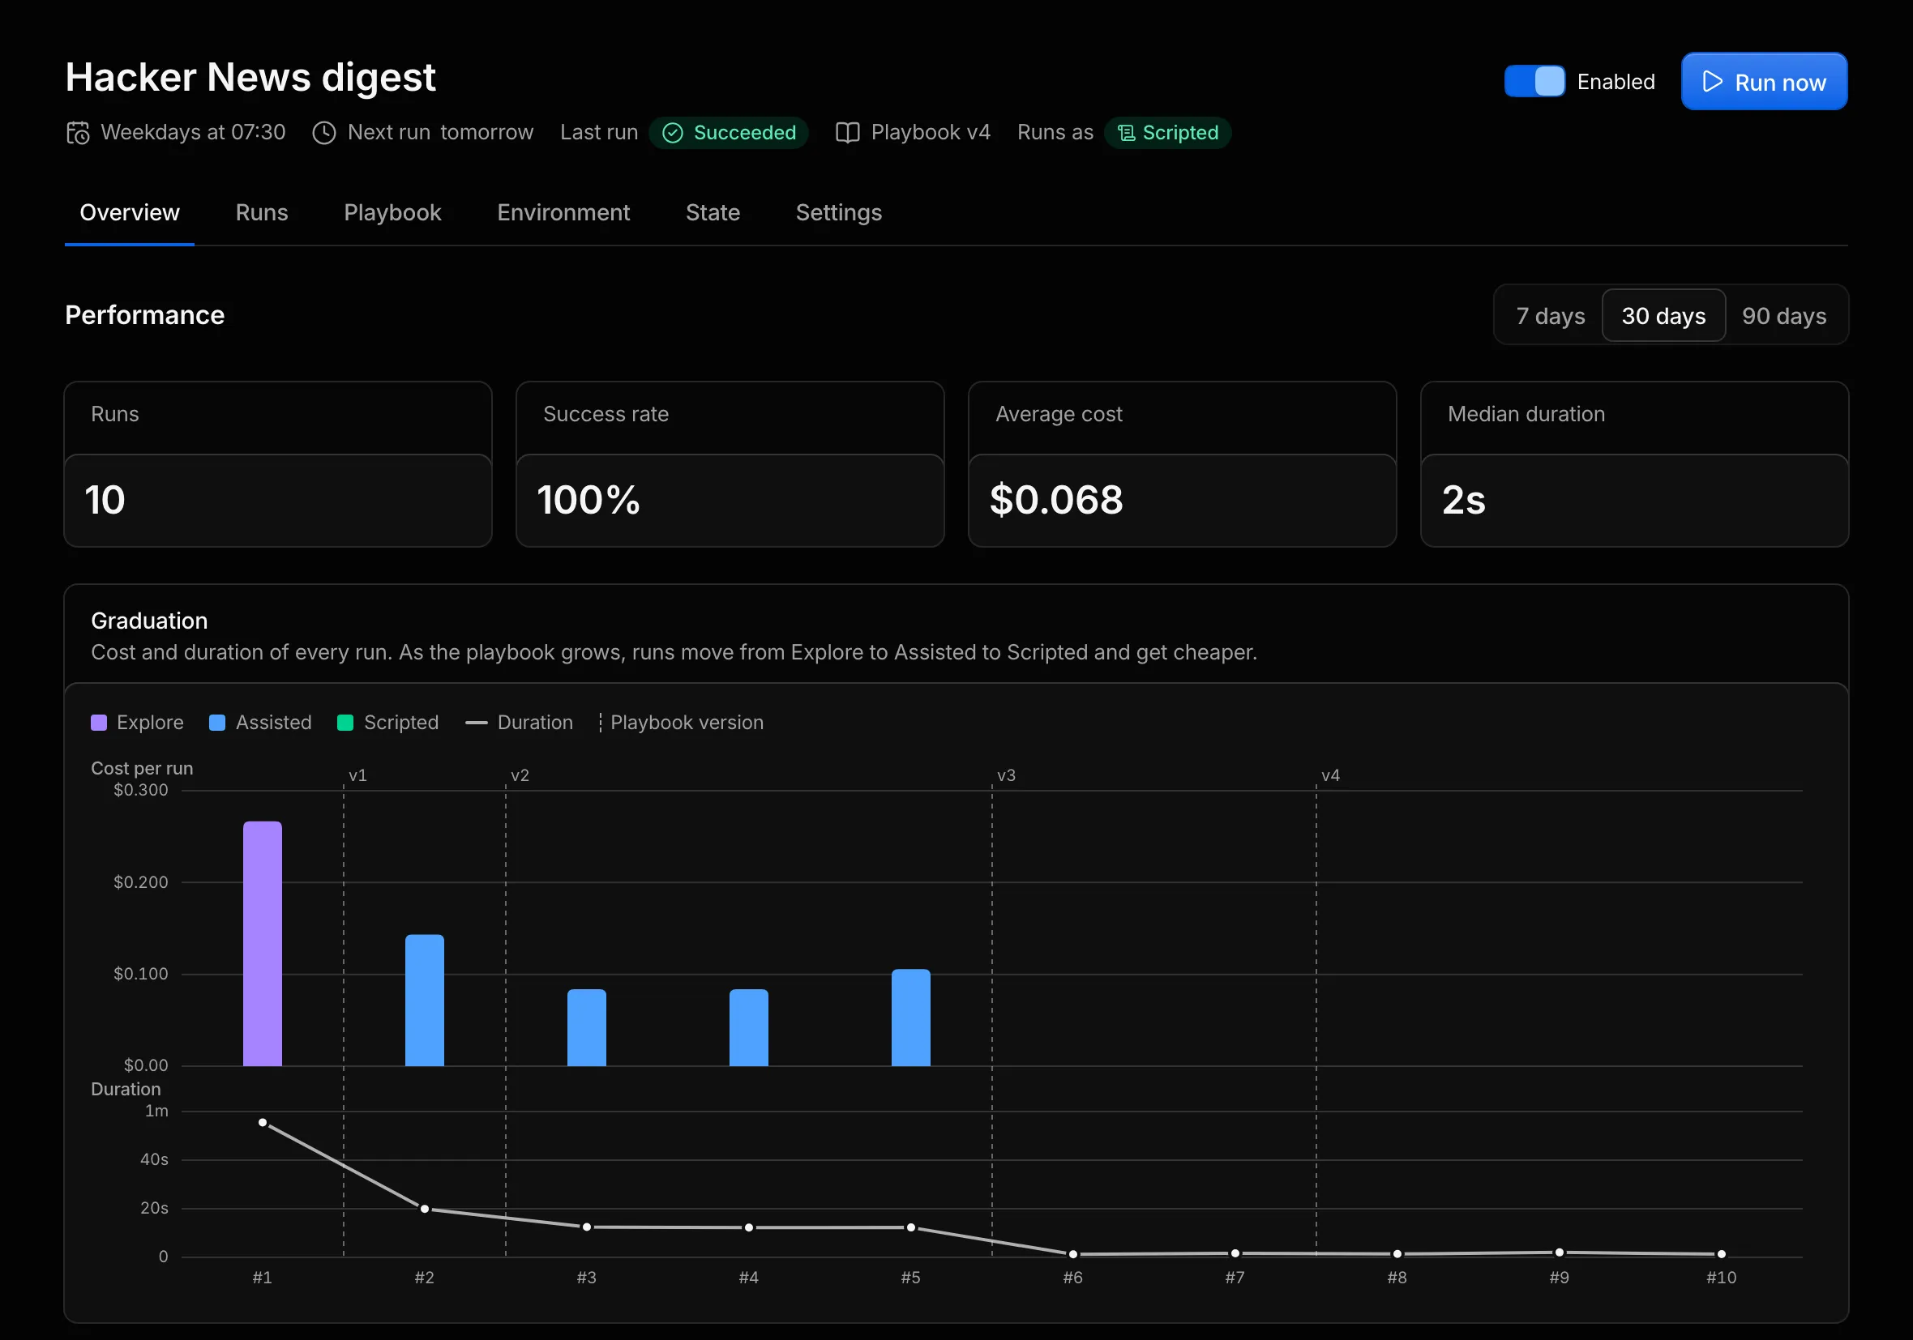Click the 40s duration axis label
This screenshot has height=1340, width=1913.
click(x=154, y=1160)
